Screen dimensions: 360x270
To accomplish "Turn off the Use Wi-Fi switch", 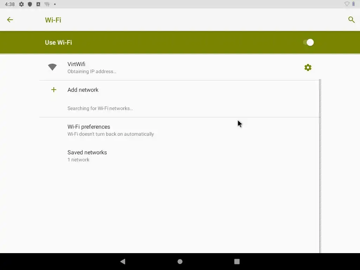I will [308, 43].
